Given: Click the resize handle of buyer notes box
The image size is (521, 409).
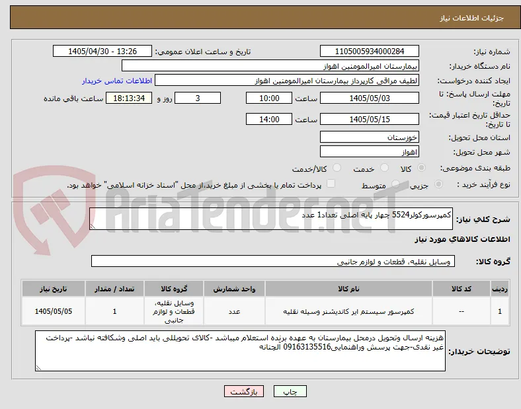Looking at the screenshot, I should click(x=38, y=368).
